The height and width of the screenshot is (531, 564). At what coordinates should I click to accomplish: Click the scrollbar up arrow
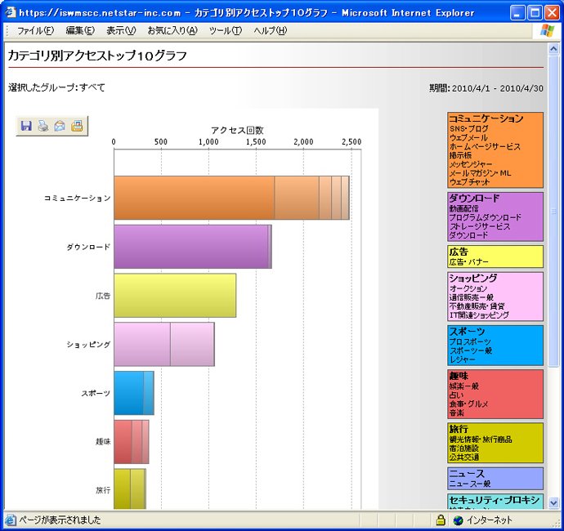tap(553, 48)
